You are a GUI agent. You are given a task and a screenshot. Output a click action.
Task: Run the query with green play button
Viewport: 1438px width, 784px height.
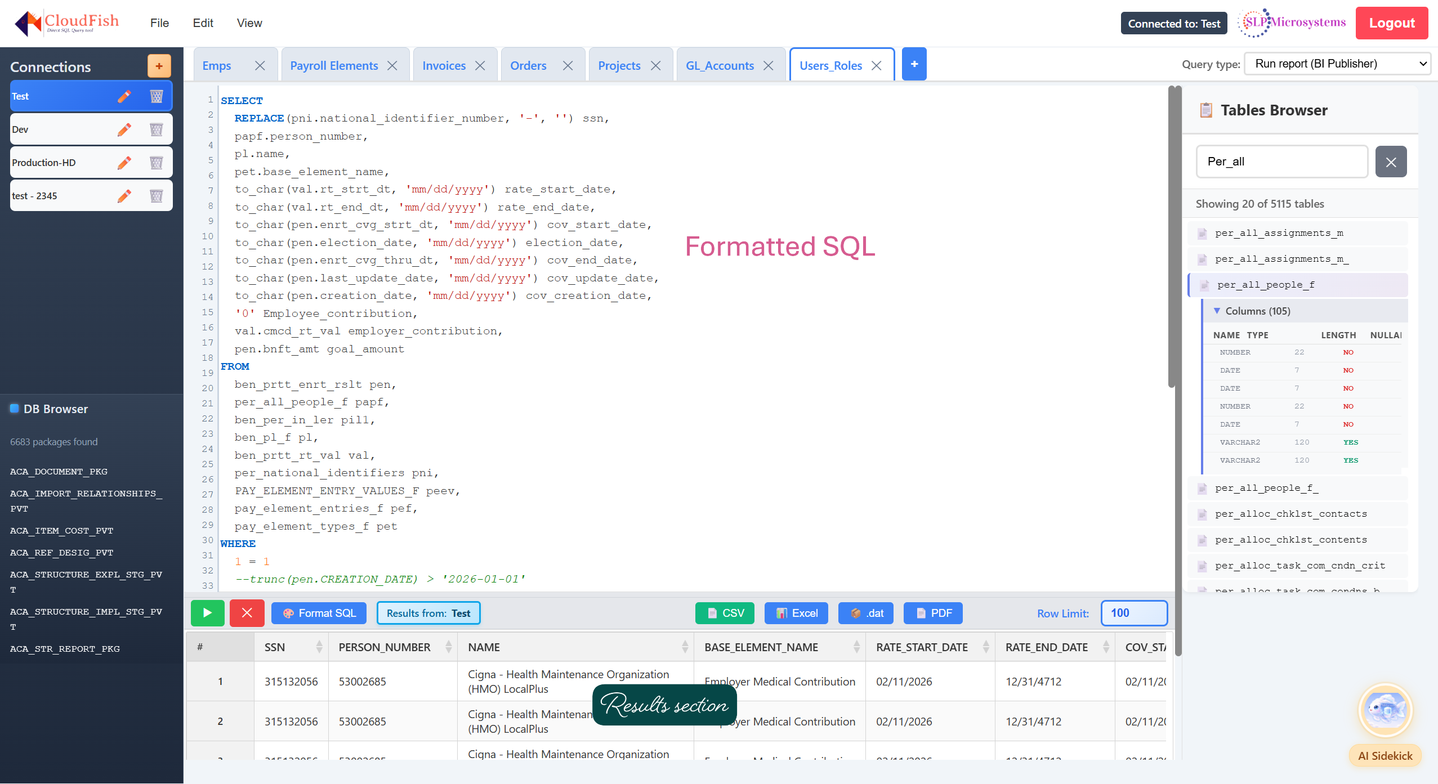207,613
